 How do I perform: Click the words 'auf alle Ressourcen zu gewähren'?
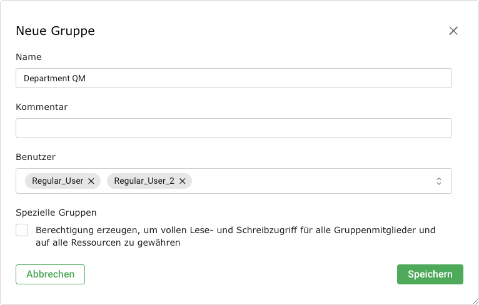point(108,243)
